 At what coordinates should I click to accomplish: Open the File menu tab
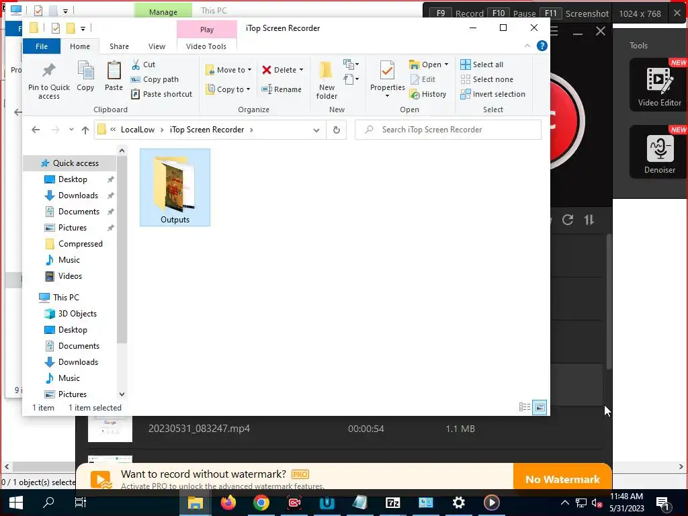[x=42, y=46]
